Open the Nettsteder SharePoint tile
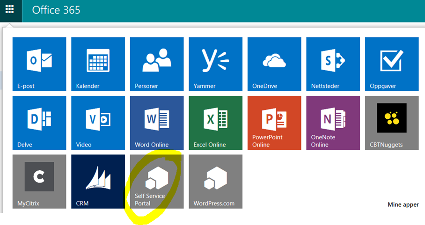 [x=333, y=64]
